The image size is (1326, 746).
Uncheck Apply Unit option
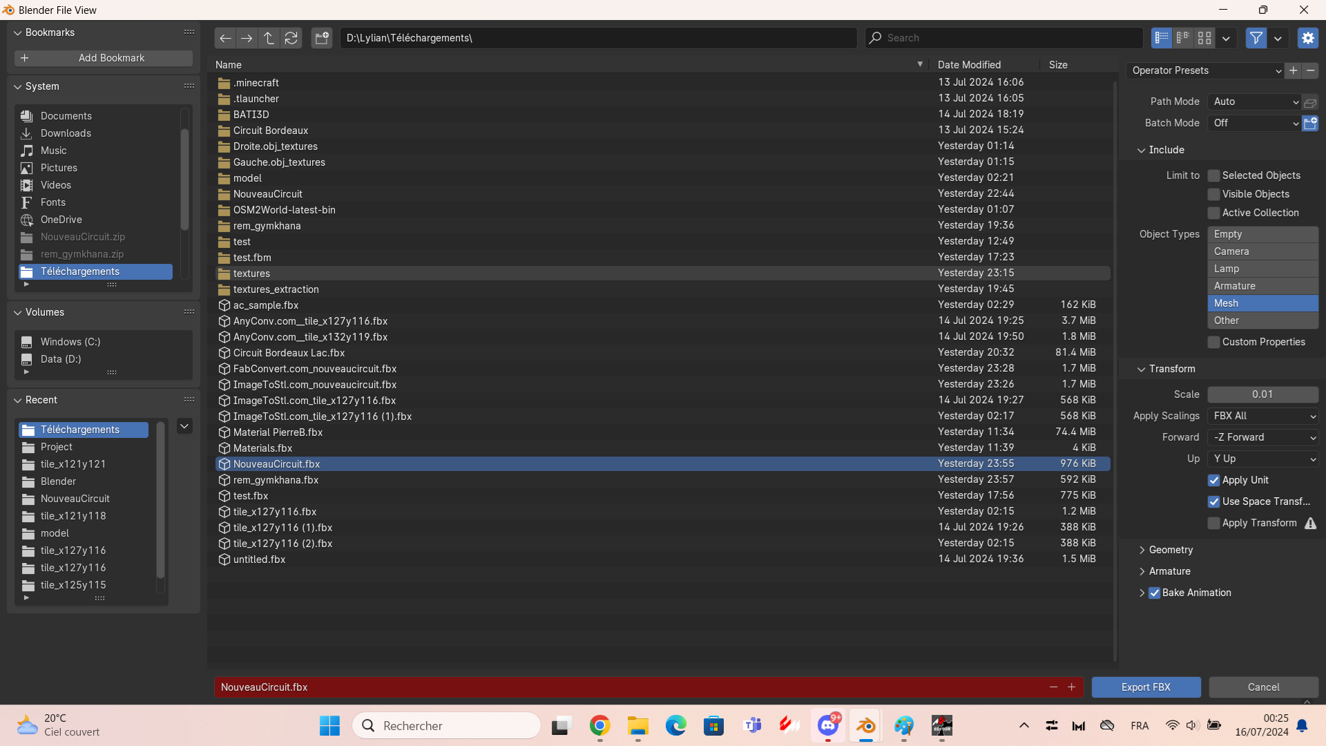[1213, 480]
